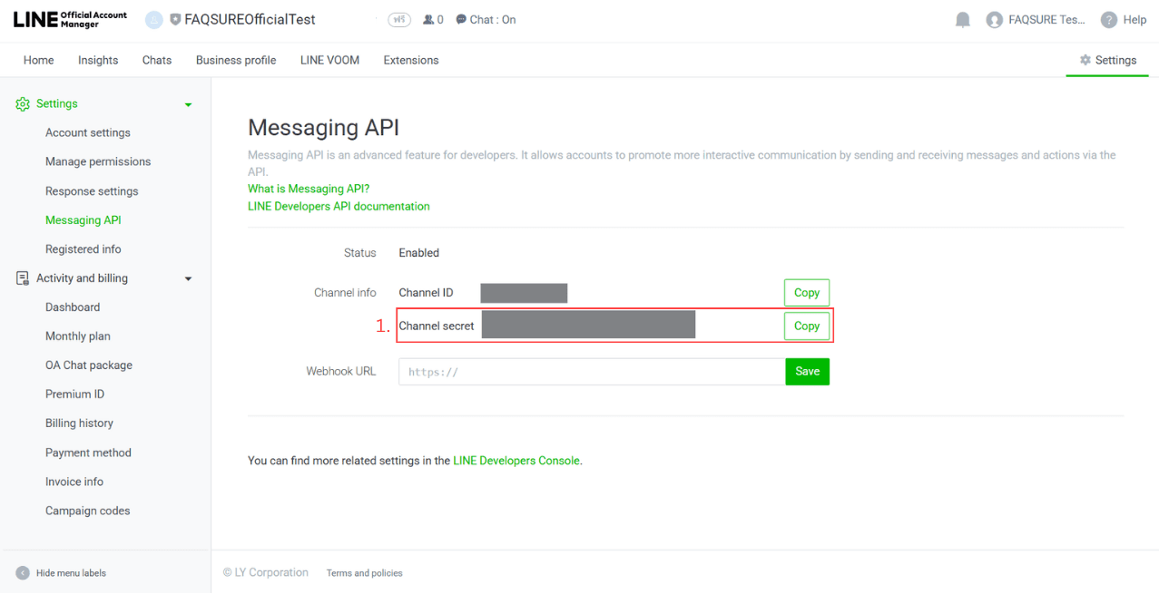Screen dimensions: 1159x594
Task: Click the FAQSUREOfficialTest account name
Action: pyautogui.click(x=250, y=19)
